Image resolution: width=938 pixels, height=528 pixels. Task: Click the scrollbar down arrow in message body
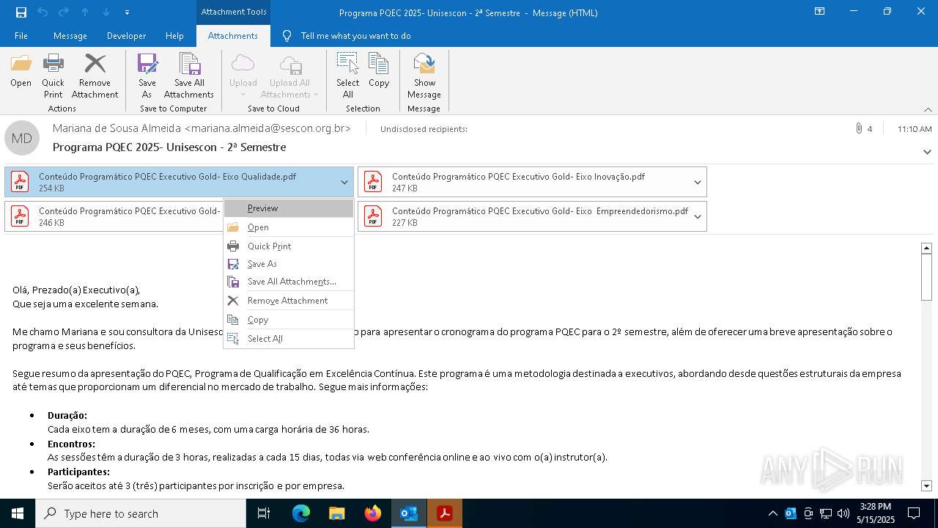pyautogui.click(x=926, y=485)
